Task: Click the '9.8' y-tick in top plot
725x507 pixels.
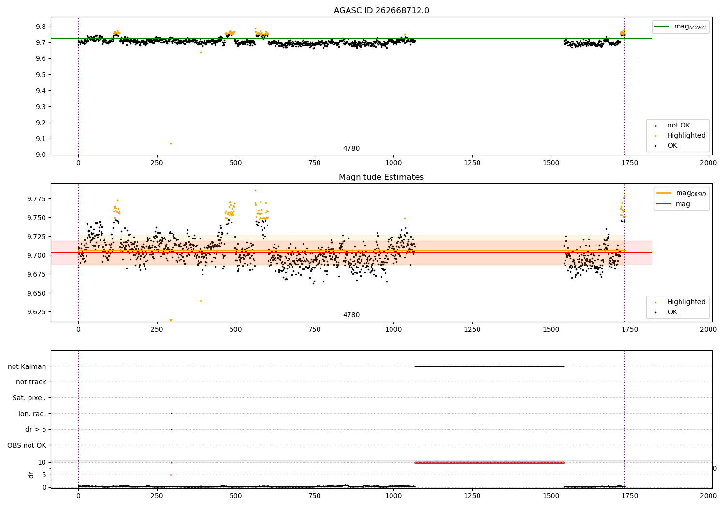Action: click(x=42, y=27)
